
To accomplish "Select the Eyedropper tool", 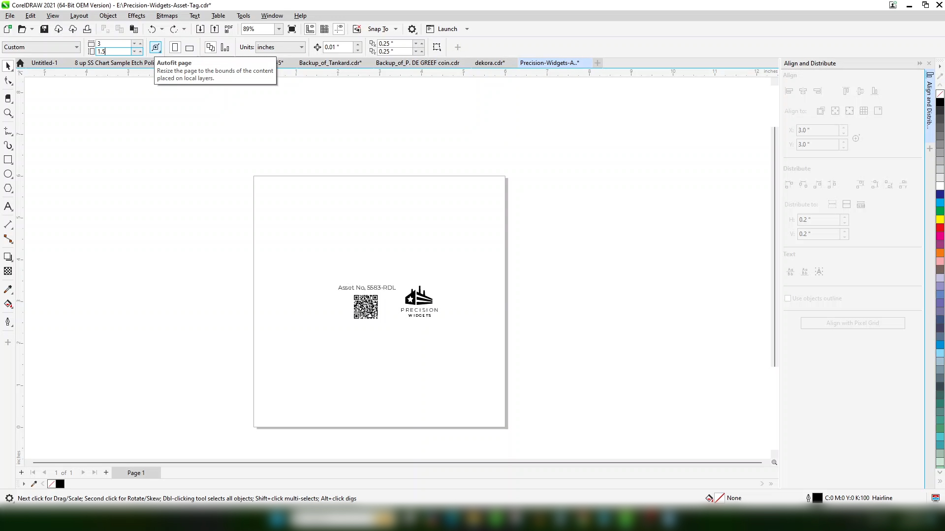I will 8,290.
